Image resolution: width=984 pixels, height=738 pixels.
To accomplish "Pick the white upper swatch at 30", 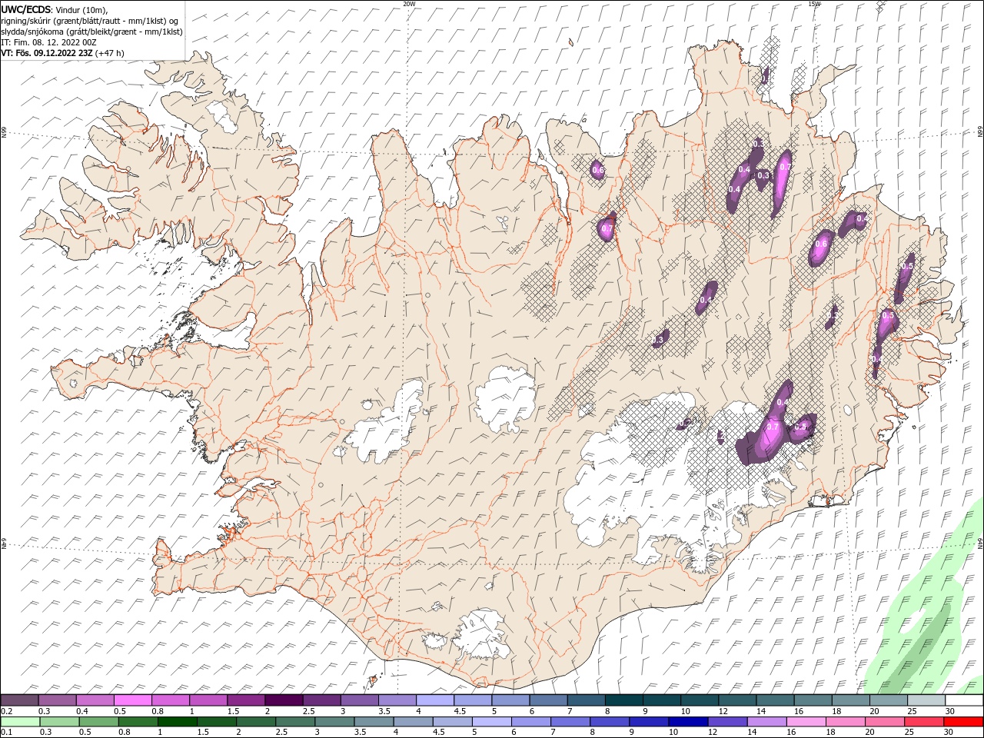I will point(964,700).
